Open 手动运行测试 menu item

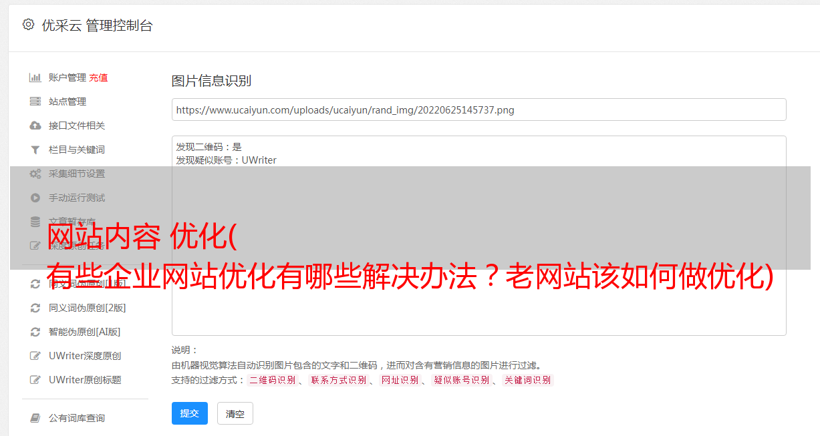coord(77,198)
